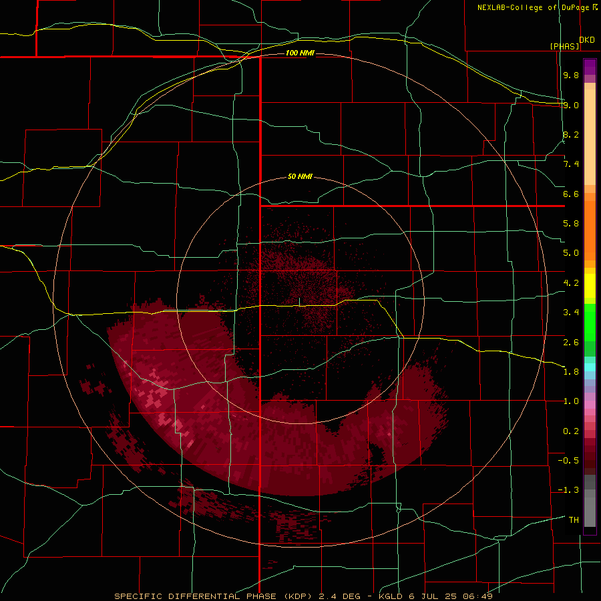This screenshot has height=601, width=601.
Task: Click the 6.6 legend value
Action: [571, 194]
